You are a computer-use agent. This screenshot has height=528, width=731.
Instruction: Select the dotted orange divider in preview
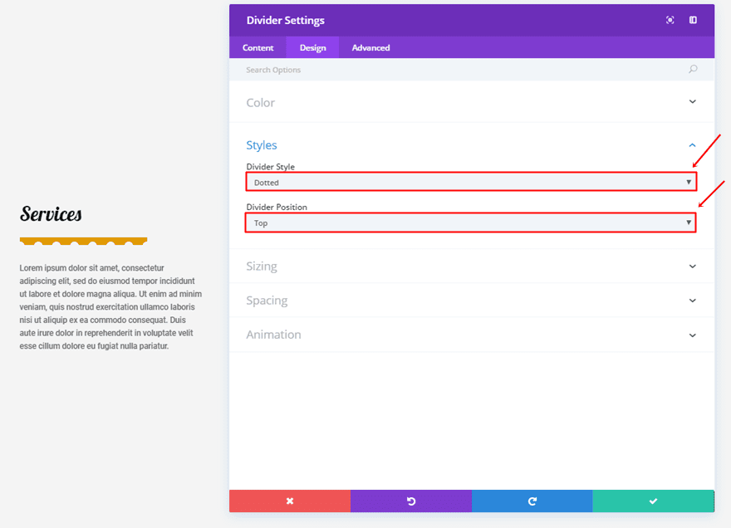[83, 242]
